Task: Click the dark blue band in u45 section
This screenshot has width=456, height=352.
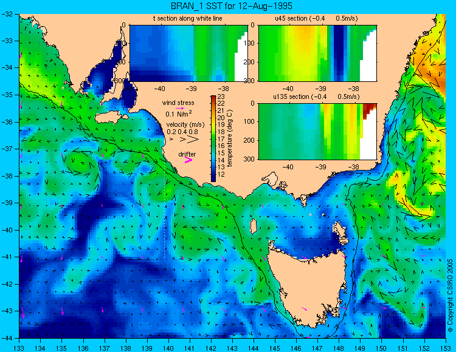Action: pos(339,53)
